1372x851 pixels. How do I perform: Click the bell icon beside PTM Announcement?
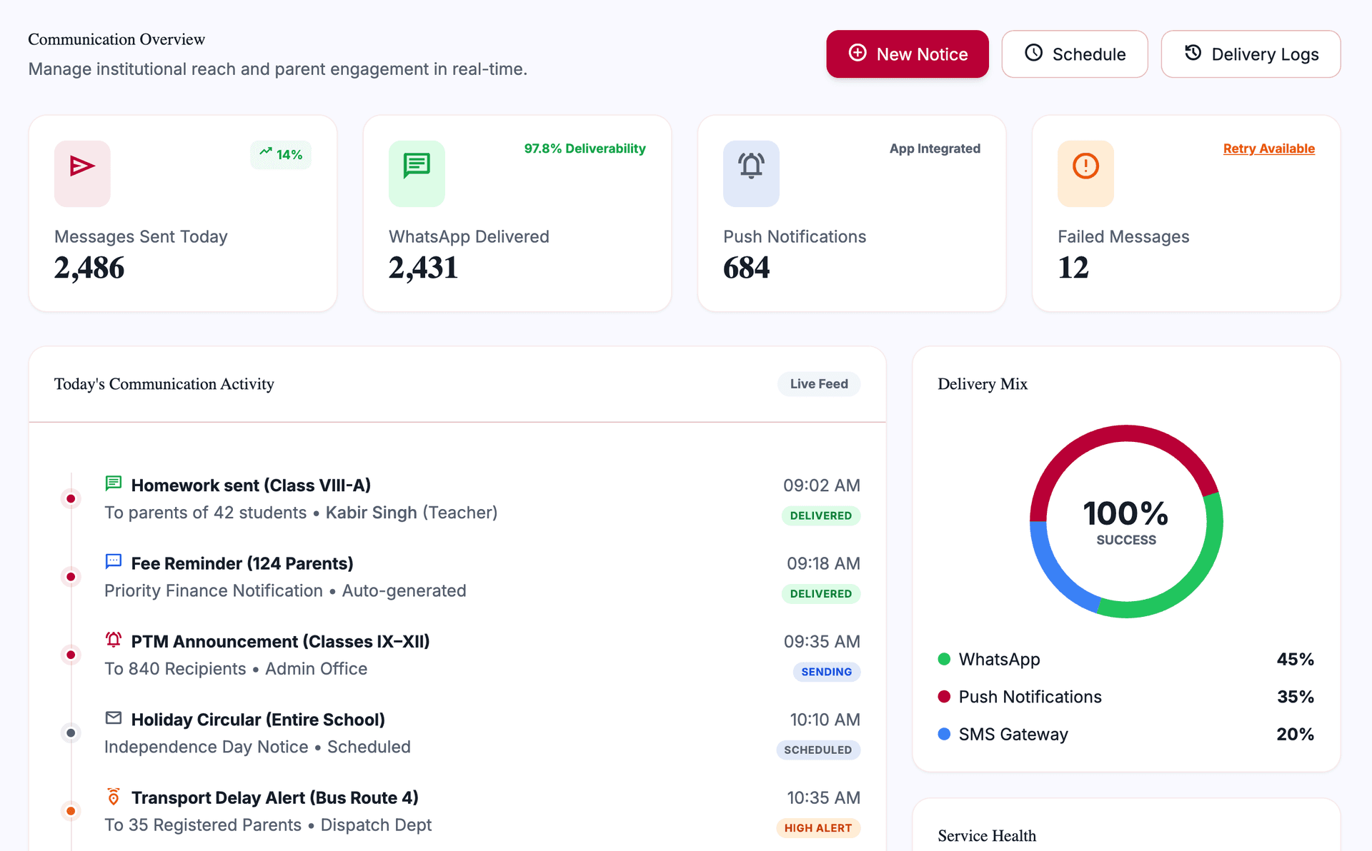[114, 640]
